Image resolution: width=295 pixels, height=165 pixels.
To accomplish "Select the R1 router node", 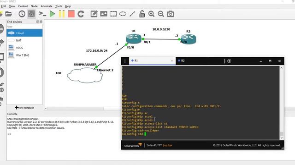I will (134, 38).
